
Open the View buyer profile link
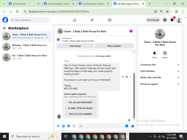[x=103, y=56]
